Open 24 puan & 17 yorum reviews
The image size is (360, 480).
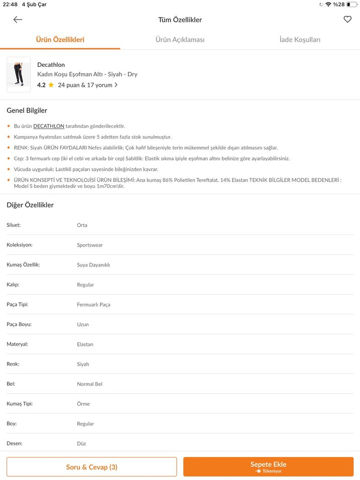tap(85, 85)
